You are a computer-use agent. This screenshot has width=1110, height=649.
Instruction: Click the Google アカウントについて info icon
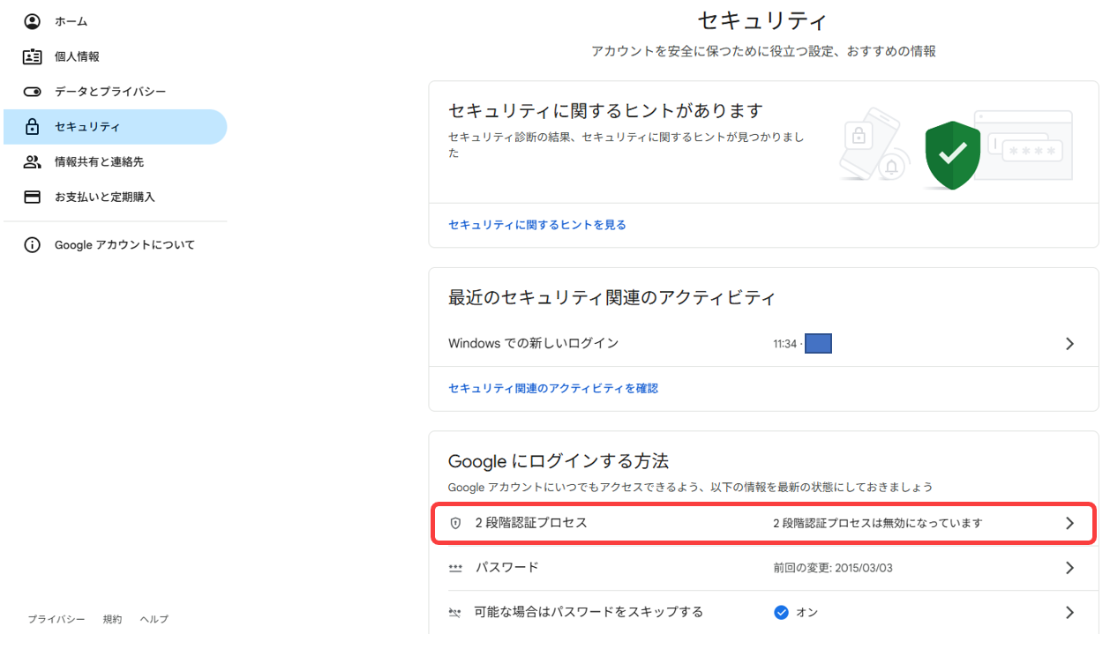coord(33,245)
